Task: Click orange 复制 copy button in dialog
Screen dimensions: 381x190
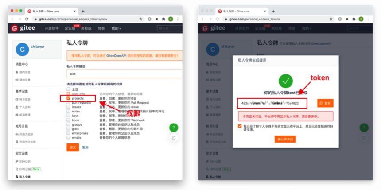Action: pos(325,103)
